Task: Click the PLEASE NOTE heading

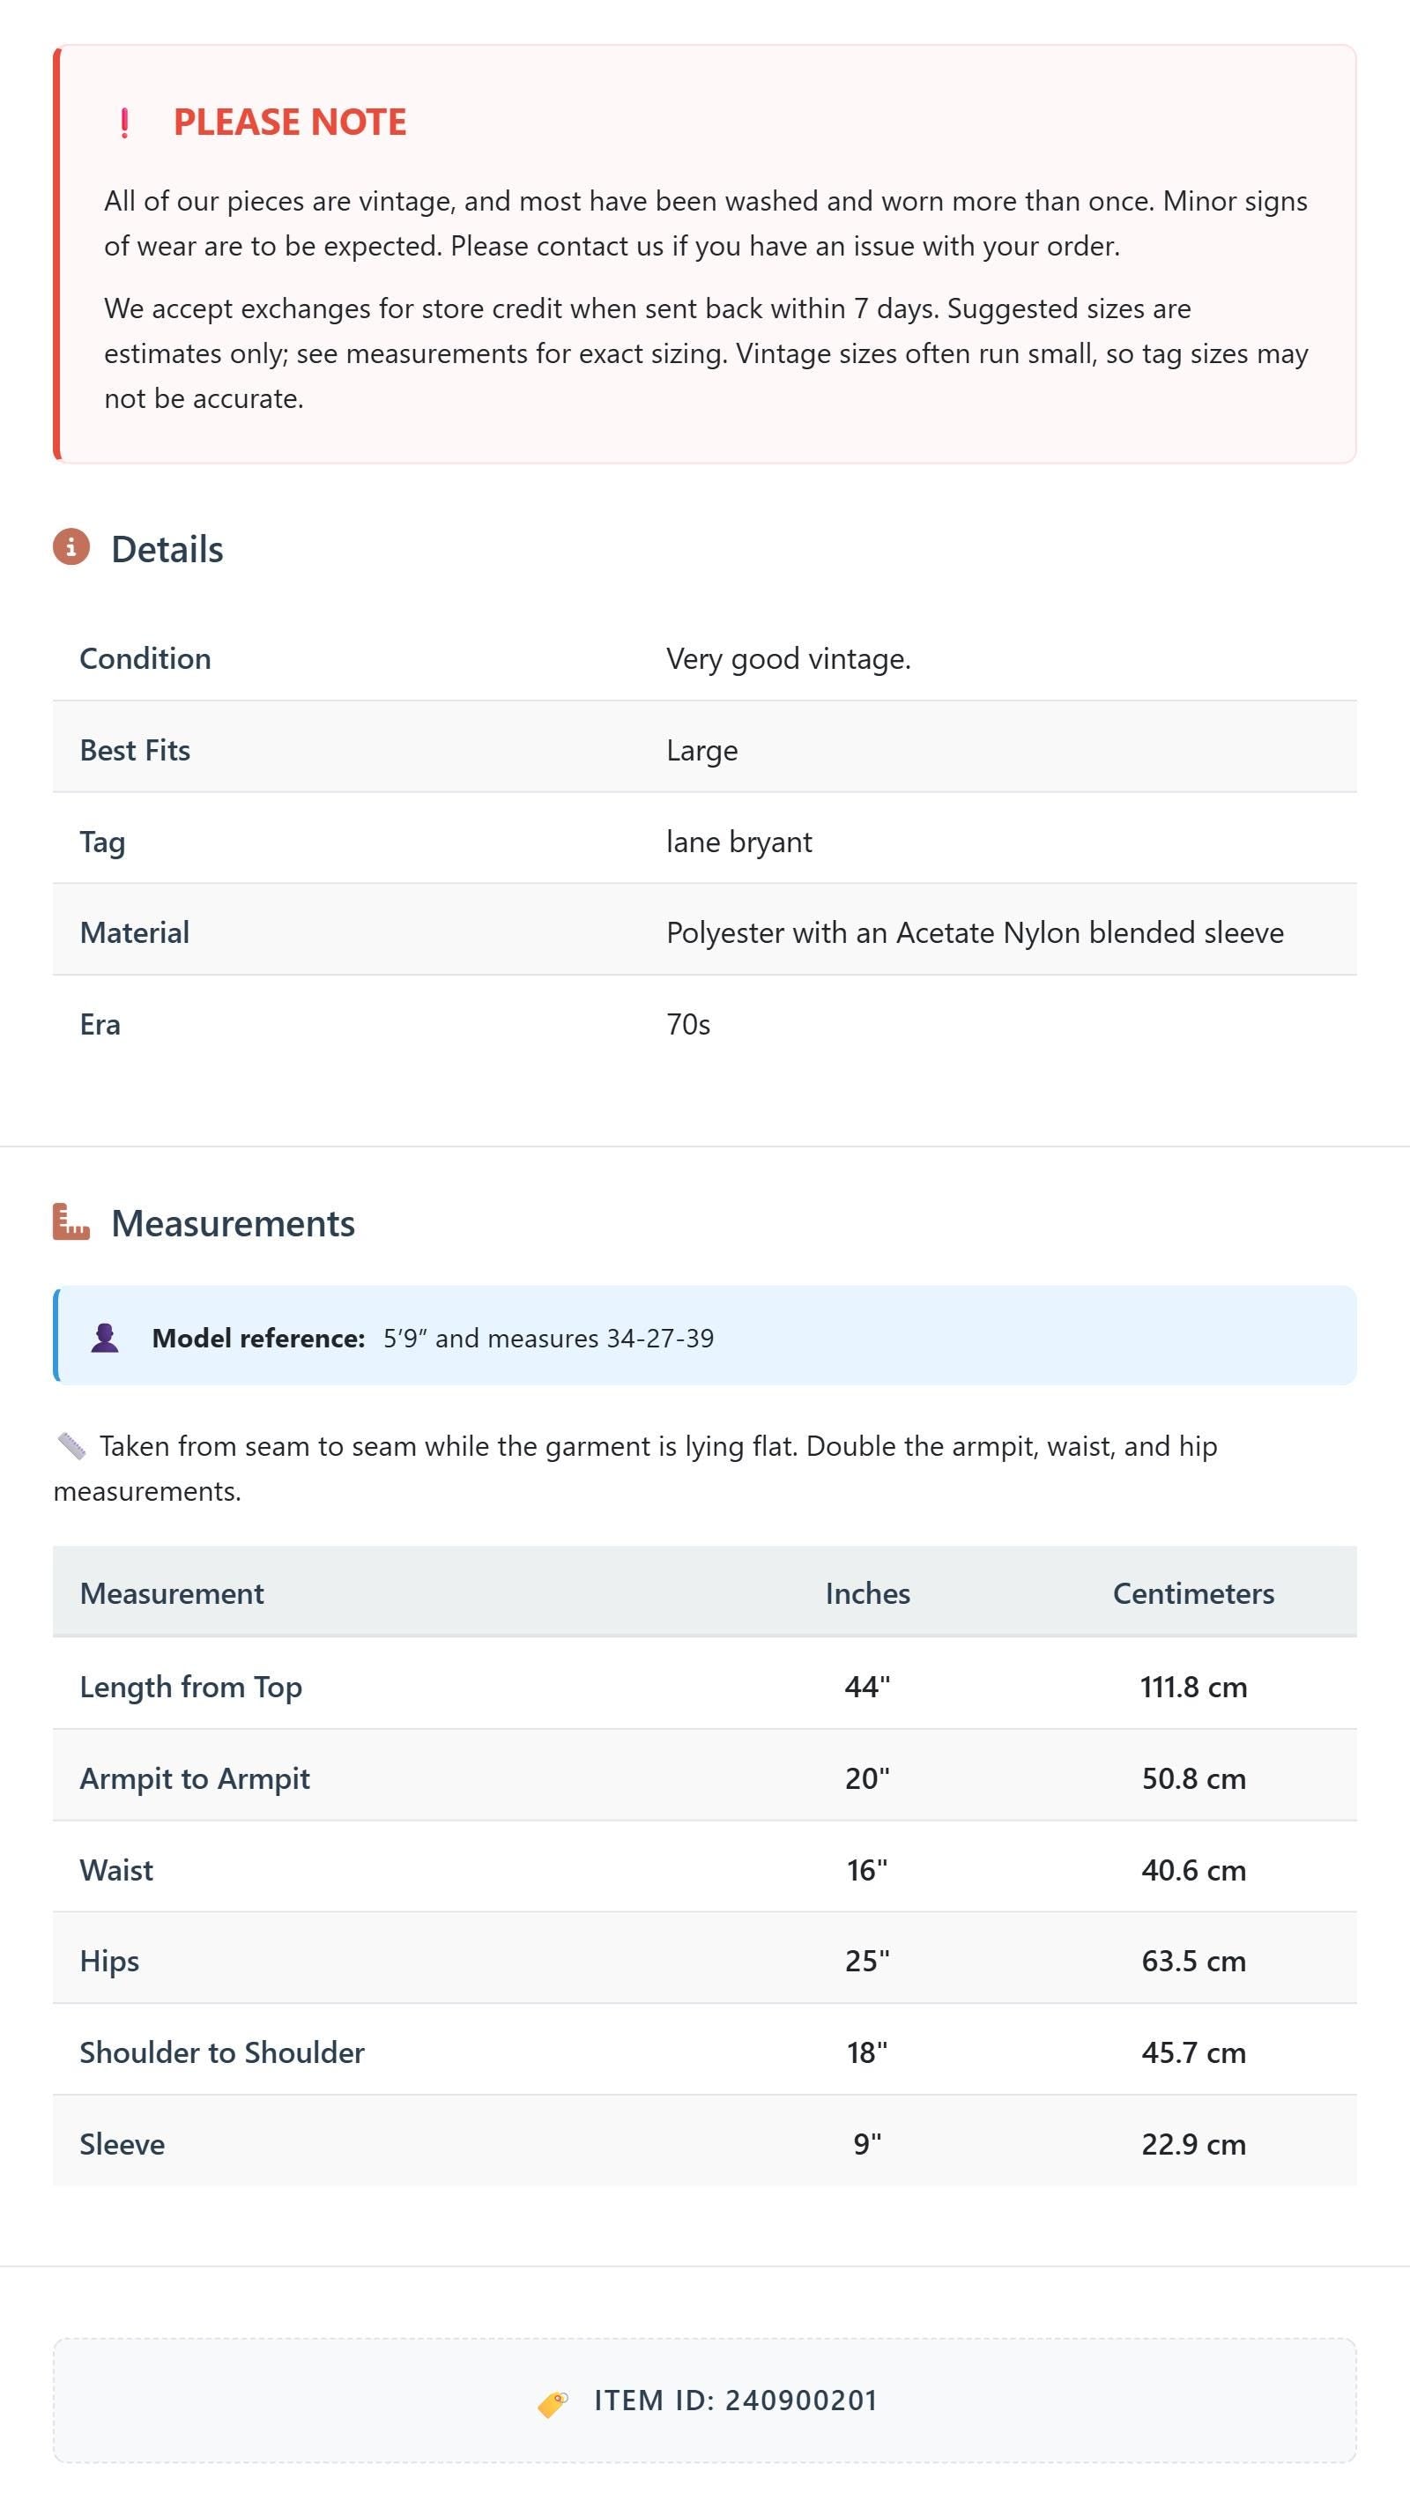Action: 290,122
